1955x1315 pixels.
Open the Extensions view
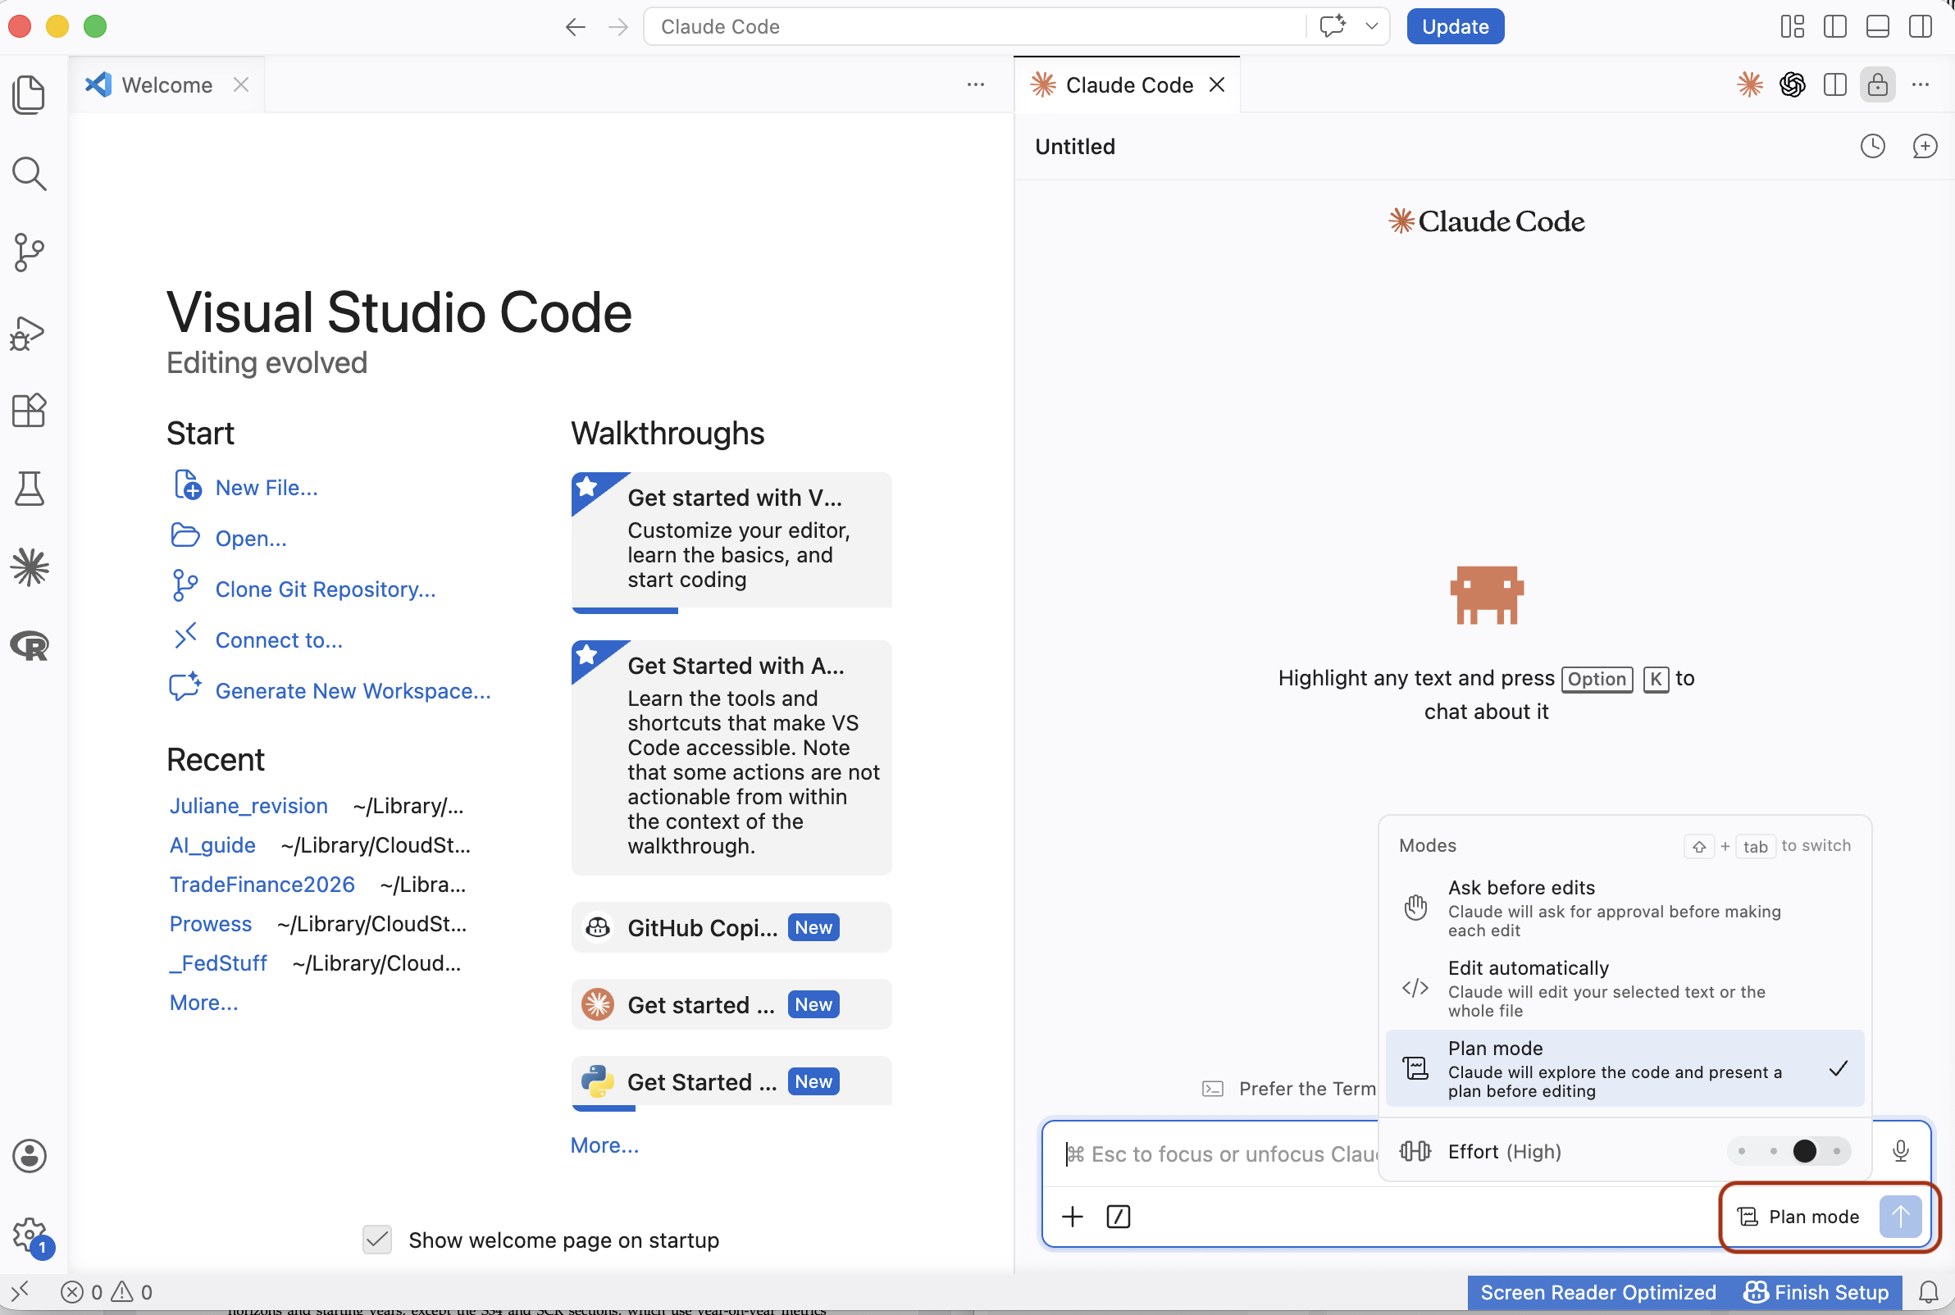pos(30,410)
